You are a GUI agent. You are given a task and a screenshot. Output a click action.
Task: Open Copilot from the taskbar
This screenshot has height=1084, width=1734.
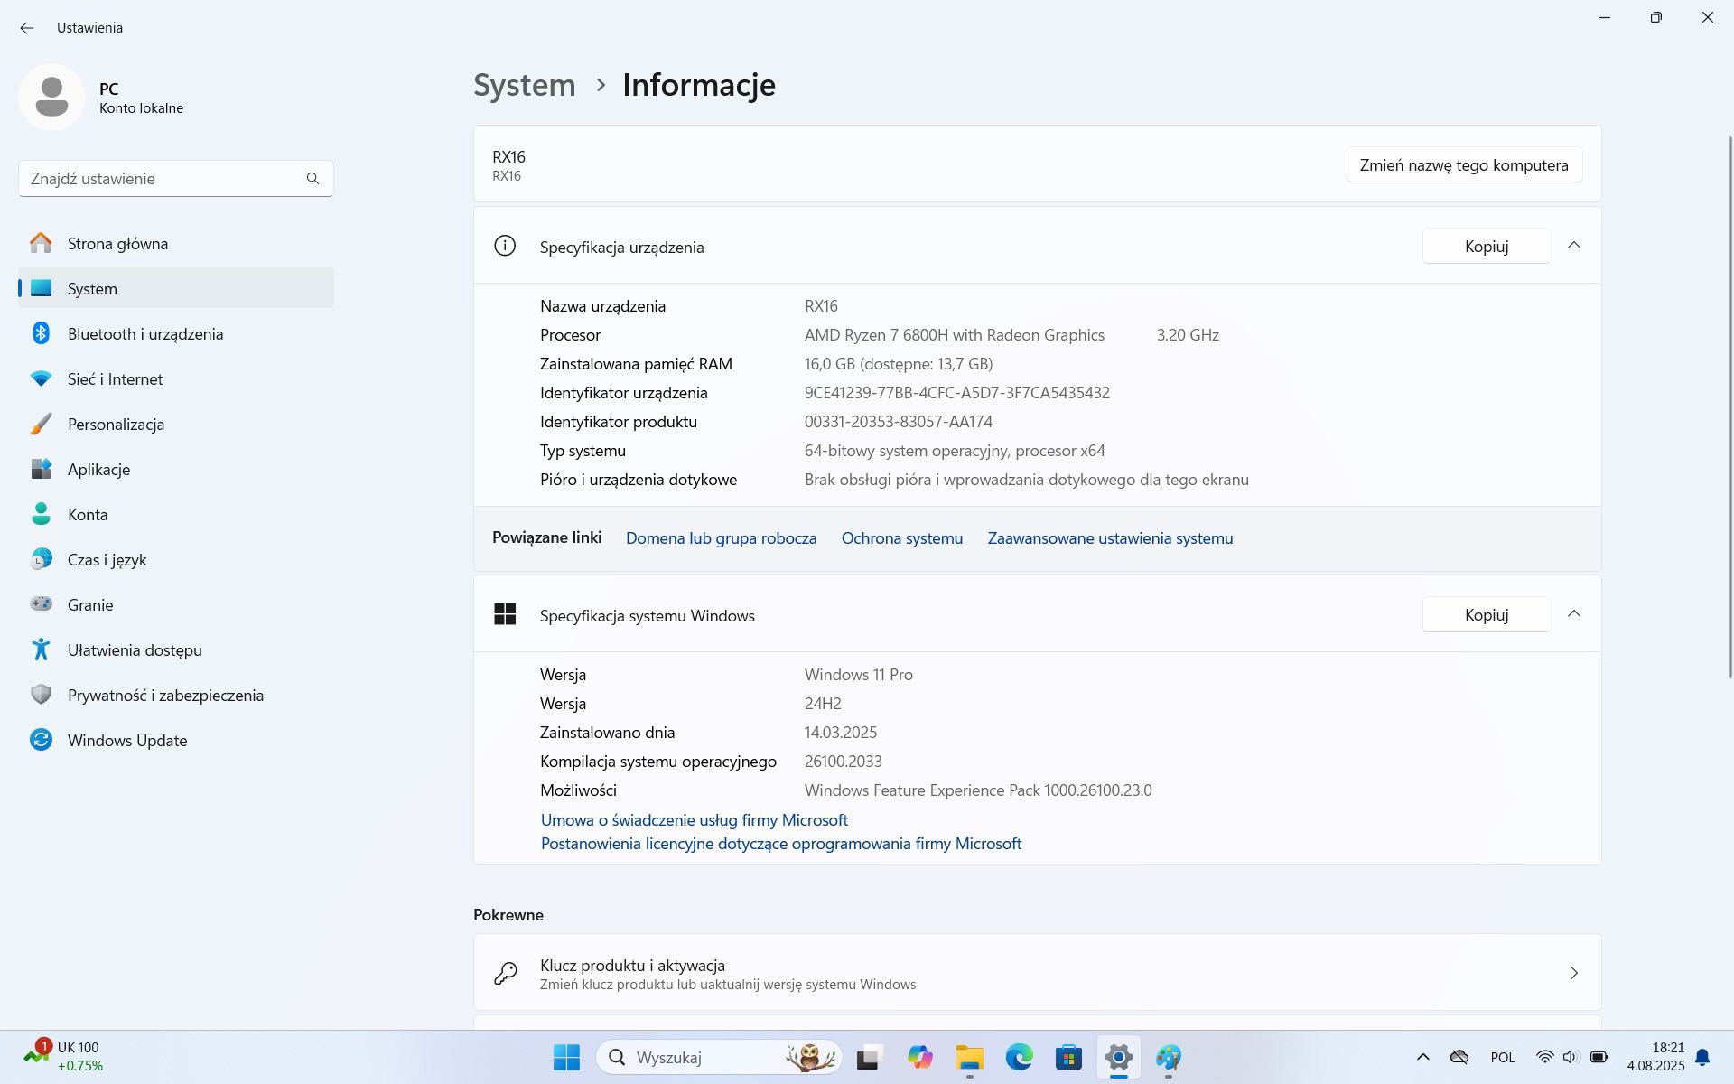(919, 1057)
